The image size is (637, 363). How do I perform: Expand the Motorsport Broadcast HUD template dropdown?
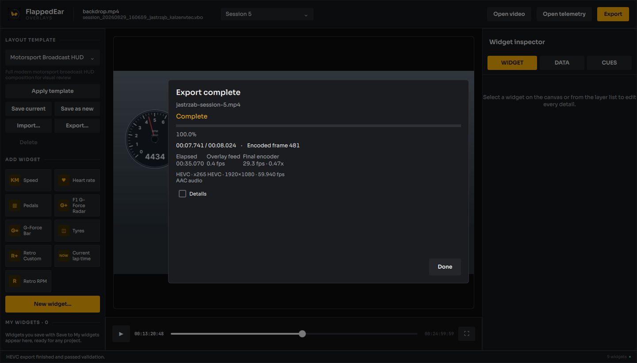click(x=53, y=58)
